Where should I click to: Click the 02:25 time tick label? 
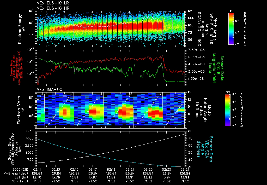coord(167,170)
